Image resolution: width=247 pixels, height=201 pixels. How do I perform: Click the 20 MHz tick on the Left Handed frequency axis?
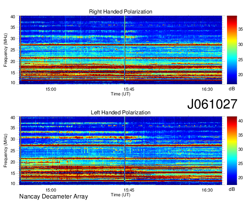pos(13,162)
